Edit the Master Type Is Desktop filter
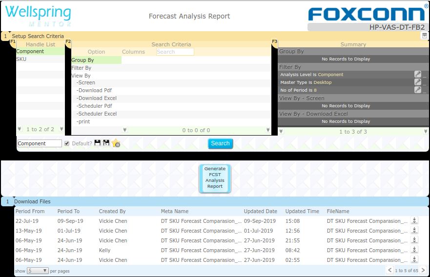 pos(417,82)
